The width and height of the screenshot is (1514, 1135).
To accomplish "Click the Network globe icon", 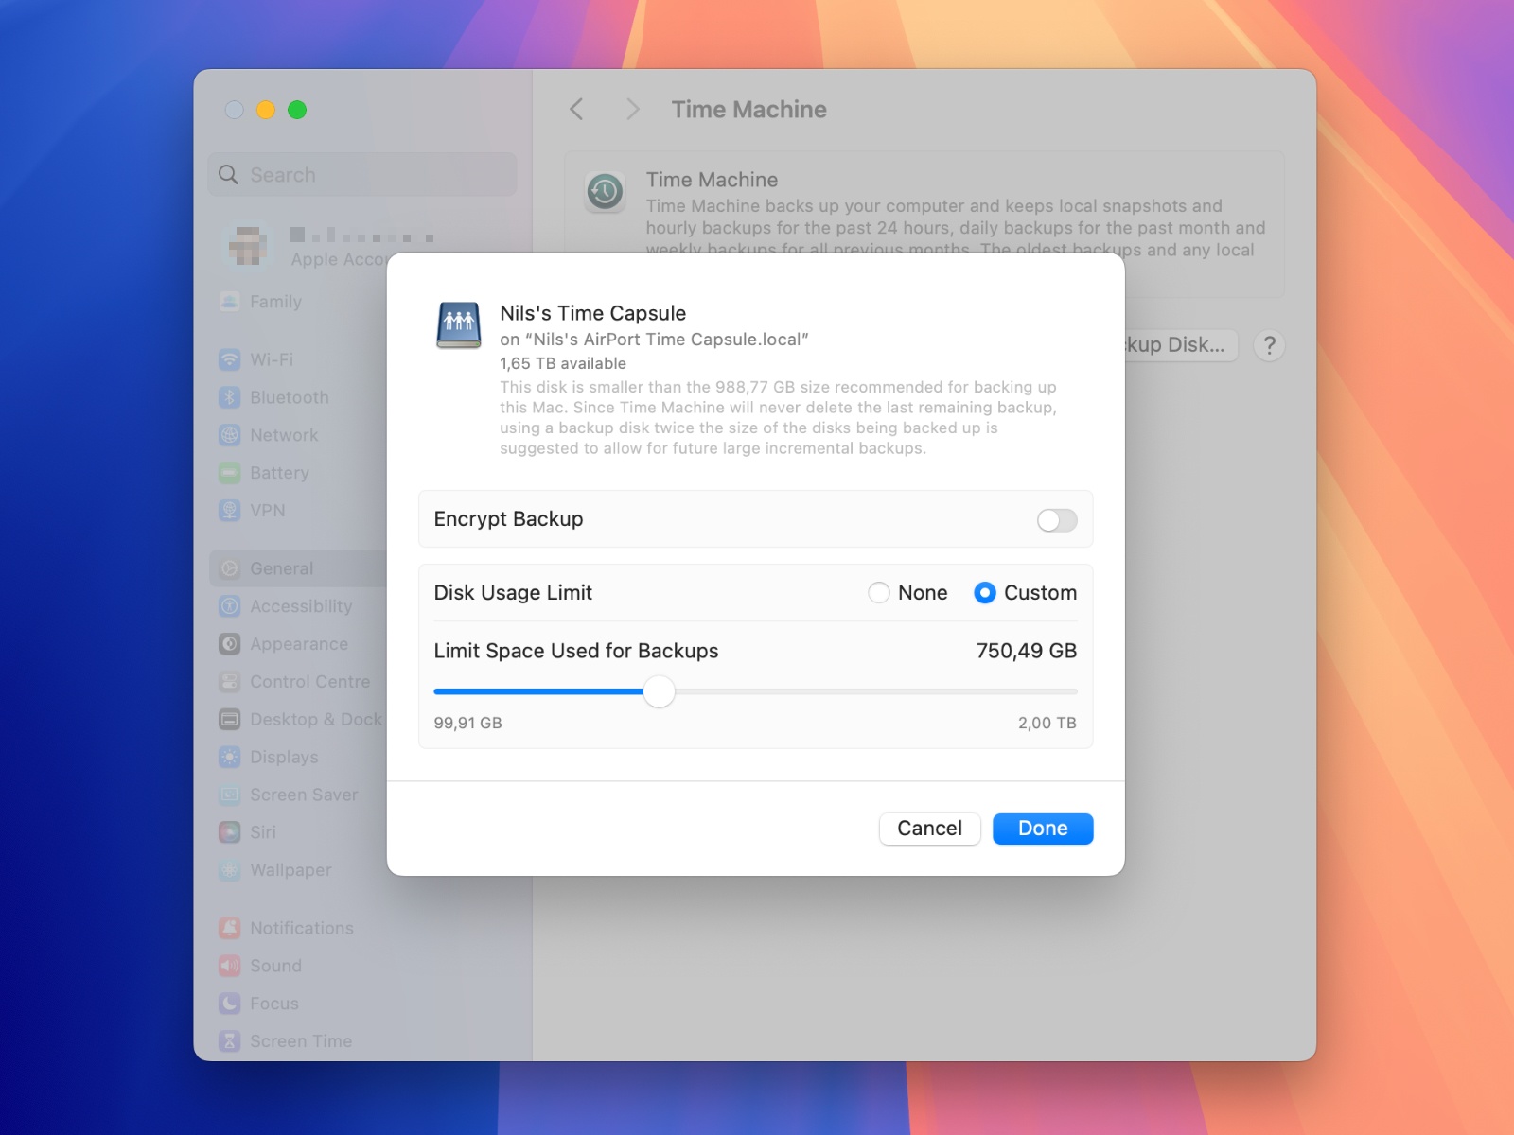I will 230,435.
